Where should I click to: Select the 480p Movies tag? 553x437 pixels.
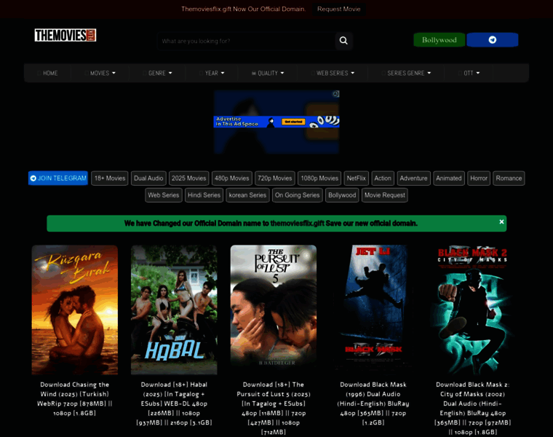[232, 178]
